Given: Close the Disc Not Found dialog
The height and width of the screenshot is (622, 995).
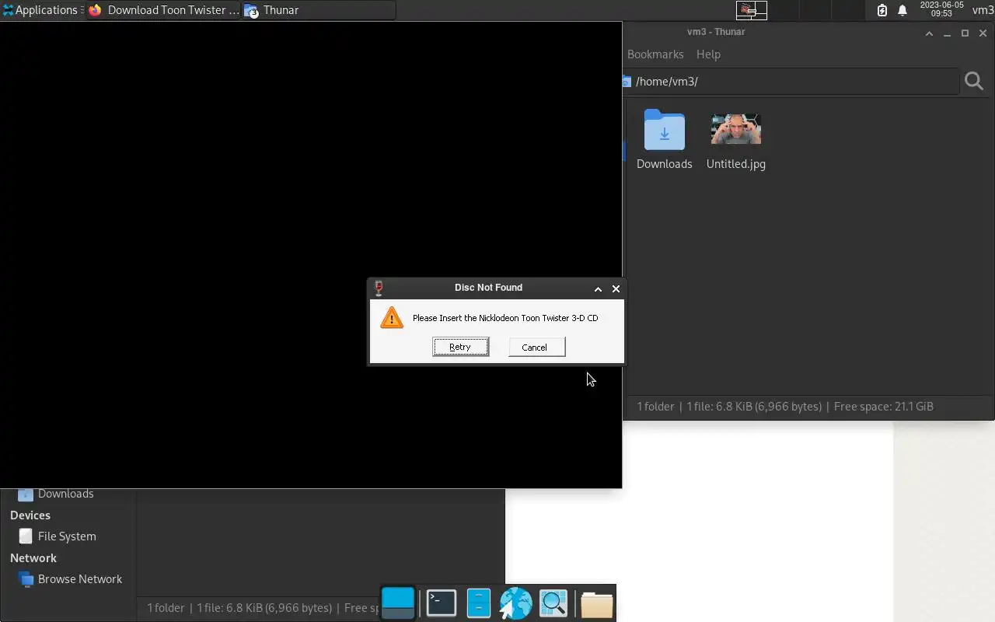Looking at the screenshot, I should 616,288.
